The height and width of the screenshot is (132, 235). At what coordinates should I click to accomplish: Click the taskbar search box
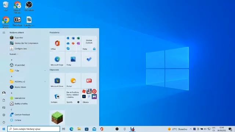point(34,129)
